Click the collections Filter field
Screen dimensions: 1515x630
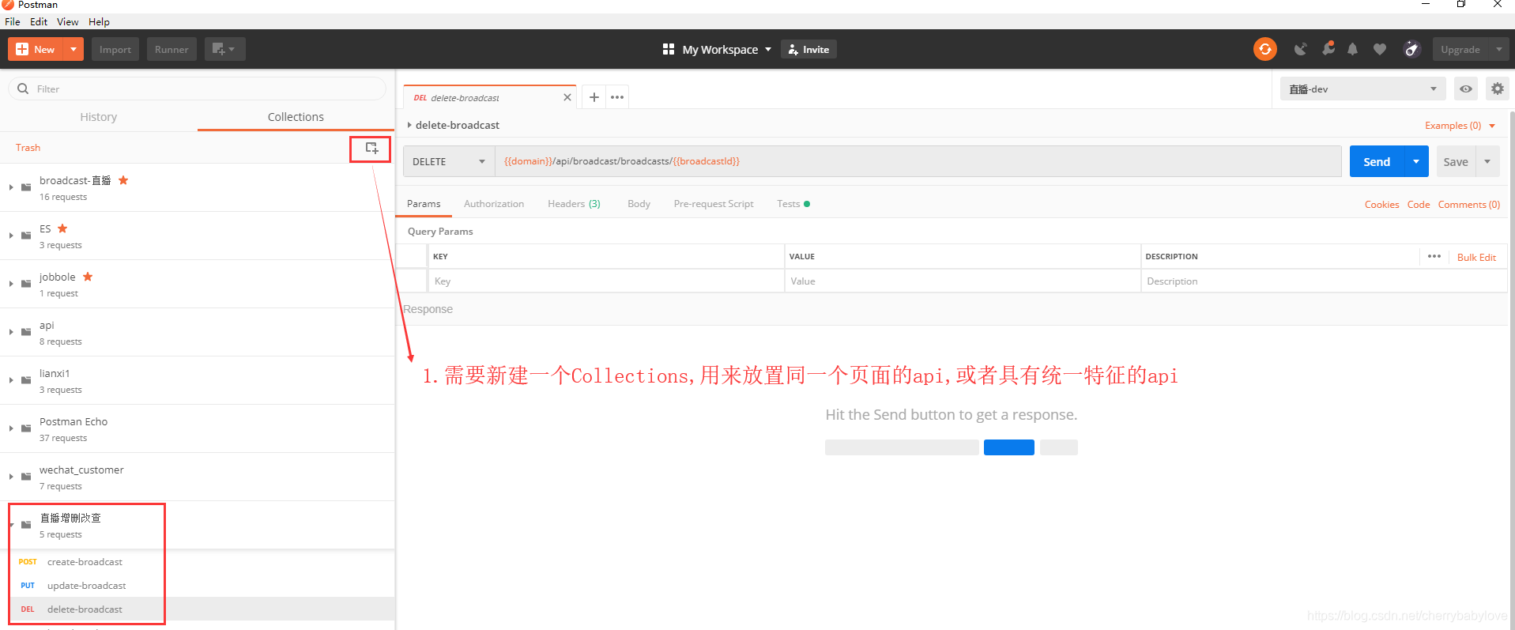(x=198, y=89)
